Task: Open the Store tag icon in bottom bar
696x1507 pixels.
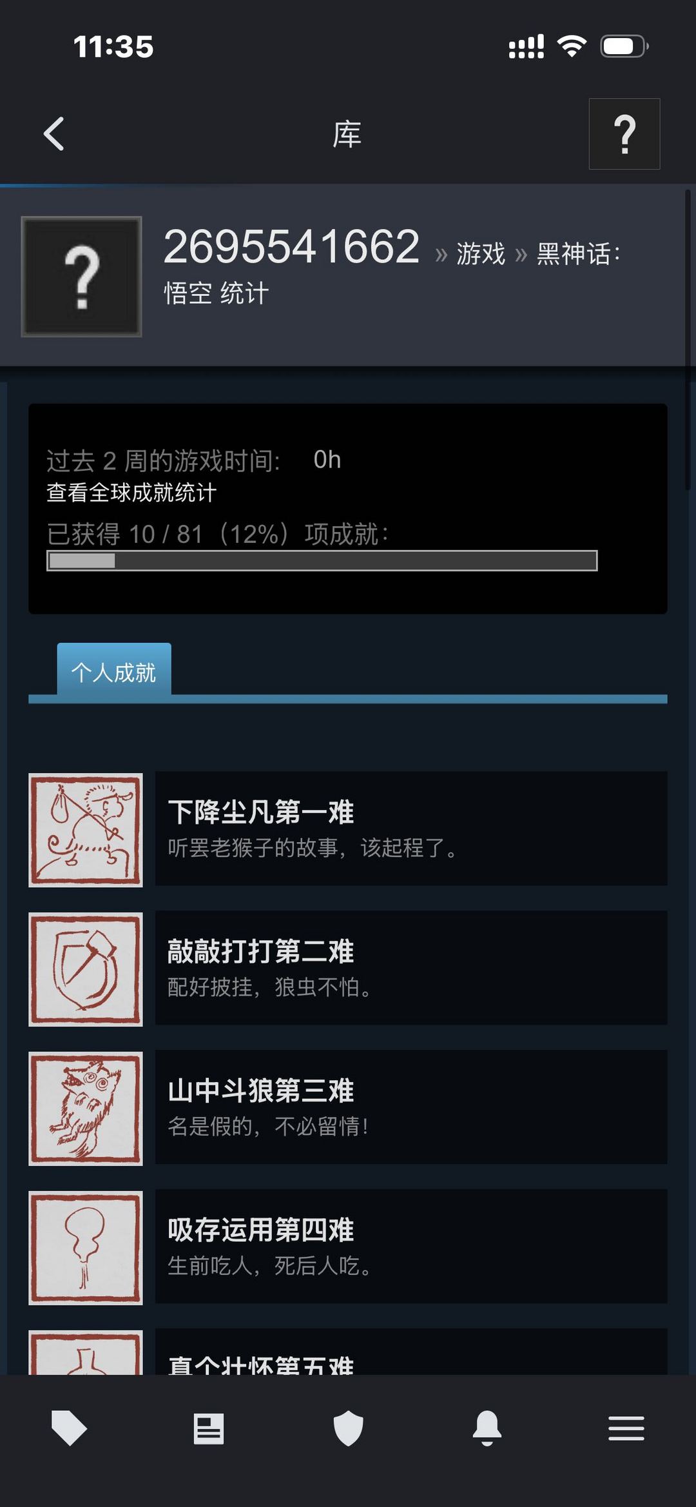Action: pos(69,1428)
